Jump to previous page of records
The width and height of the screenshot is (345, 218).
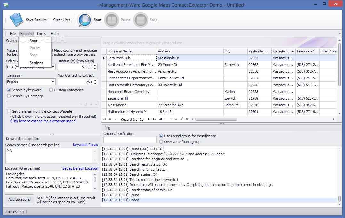(x=110, y=119)
